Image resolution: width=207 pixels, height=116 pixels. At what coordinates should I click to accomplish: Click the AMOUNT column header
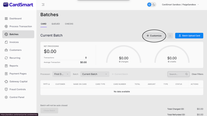[x=152, y=84]
